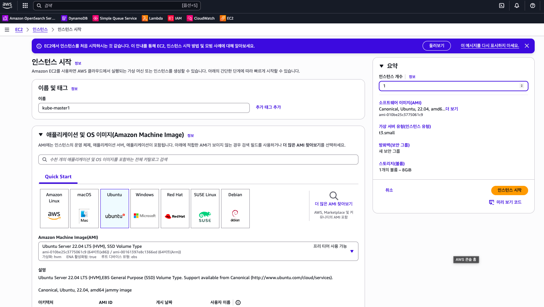
Task: Click the search icon in AMI catalog field
Action: point(44,159)
